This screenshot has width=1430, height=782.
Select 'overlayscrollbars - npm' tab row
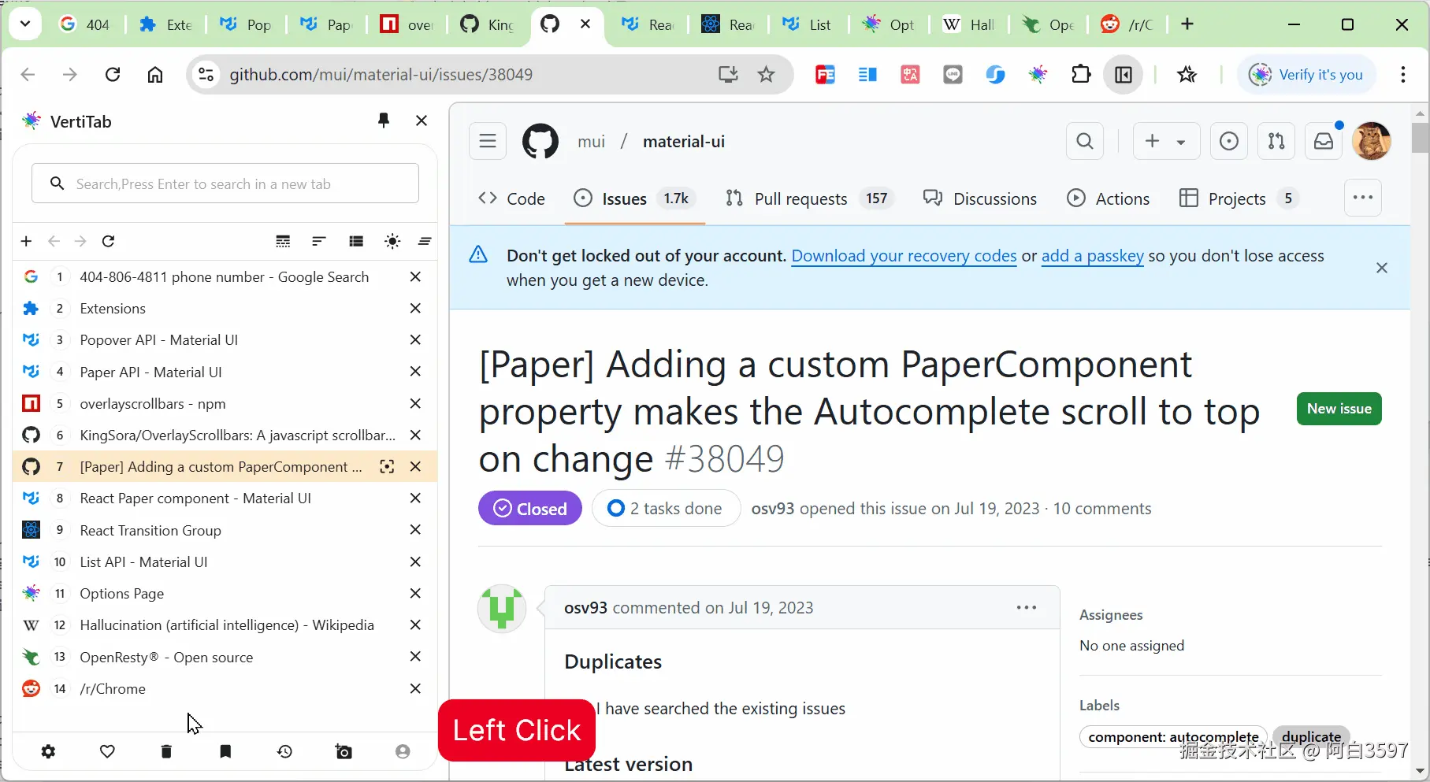tap(225, 403)
